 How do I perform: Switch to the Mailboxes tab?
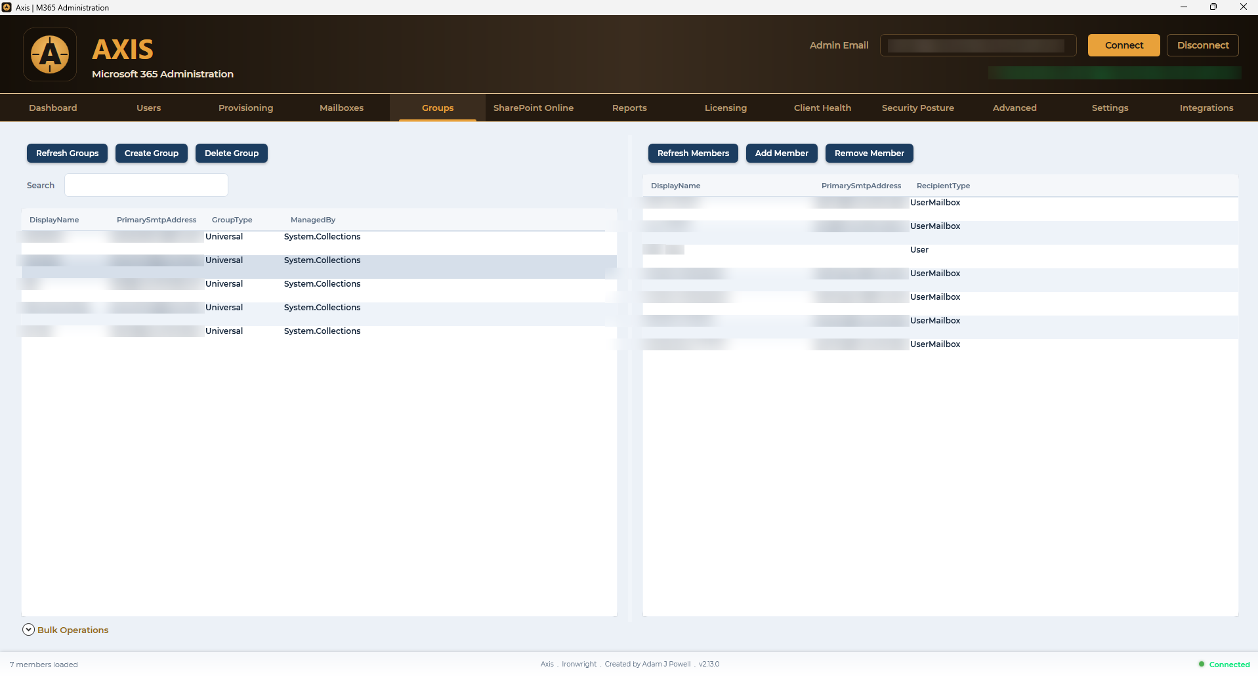click(x=341, y=108)
